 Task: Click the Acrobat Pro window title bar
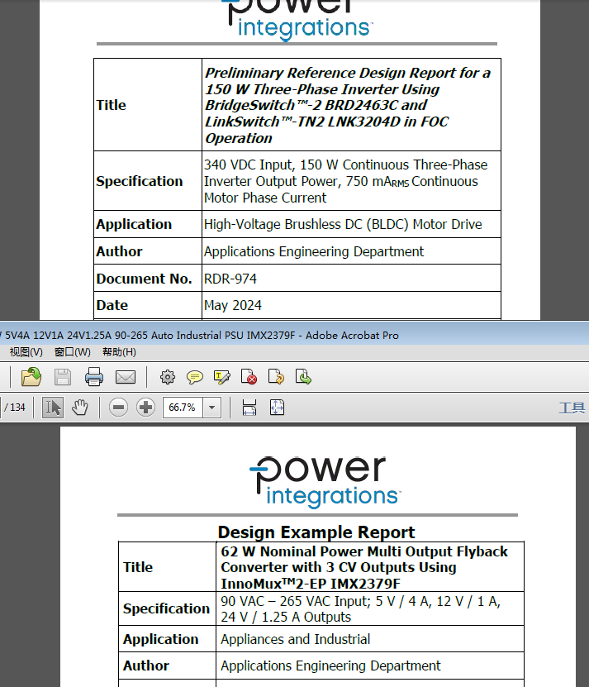point(294,335)
